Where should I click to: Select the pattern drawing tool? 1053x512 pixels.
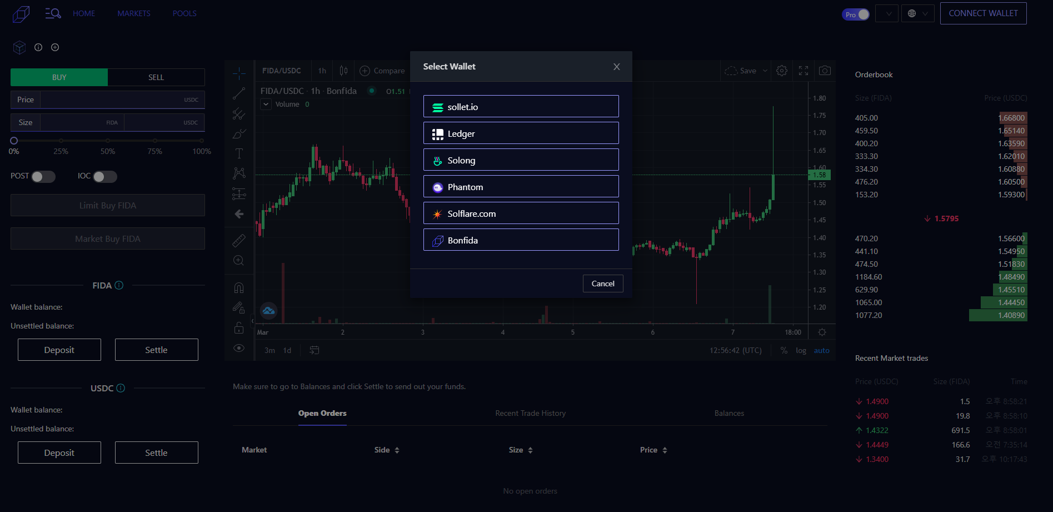coord(239,173)
